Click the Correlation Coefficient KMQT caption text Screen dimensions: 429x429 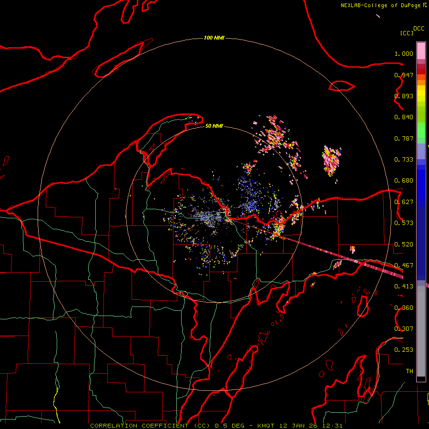216,426
